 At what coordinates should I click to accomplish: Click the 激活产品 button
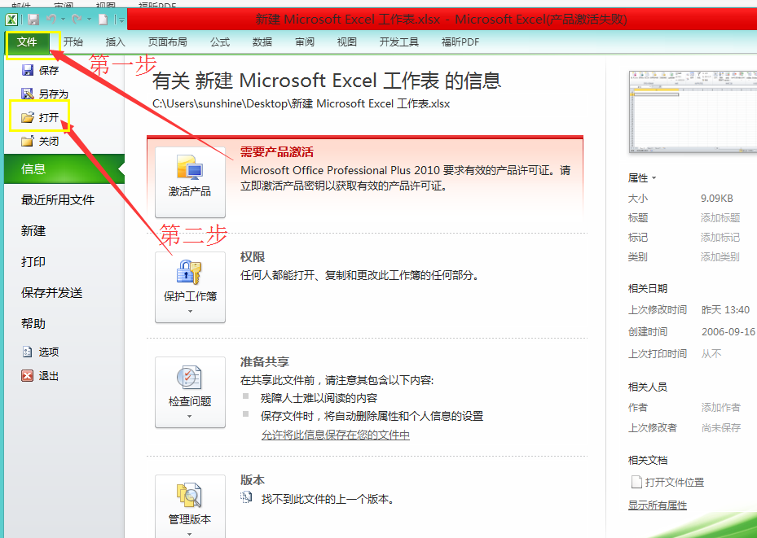click(190, 182)
